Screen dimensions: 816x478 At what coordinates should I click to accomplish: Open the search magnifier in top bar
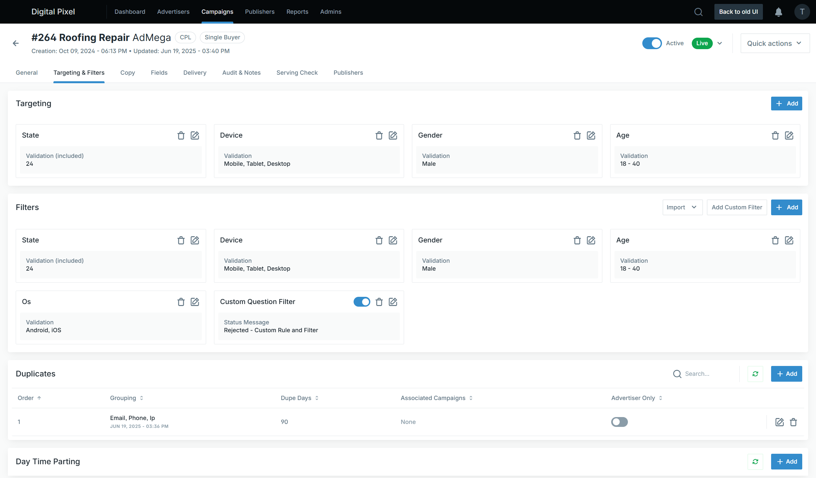point(698,12)
